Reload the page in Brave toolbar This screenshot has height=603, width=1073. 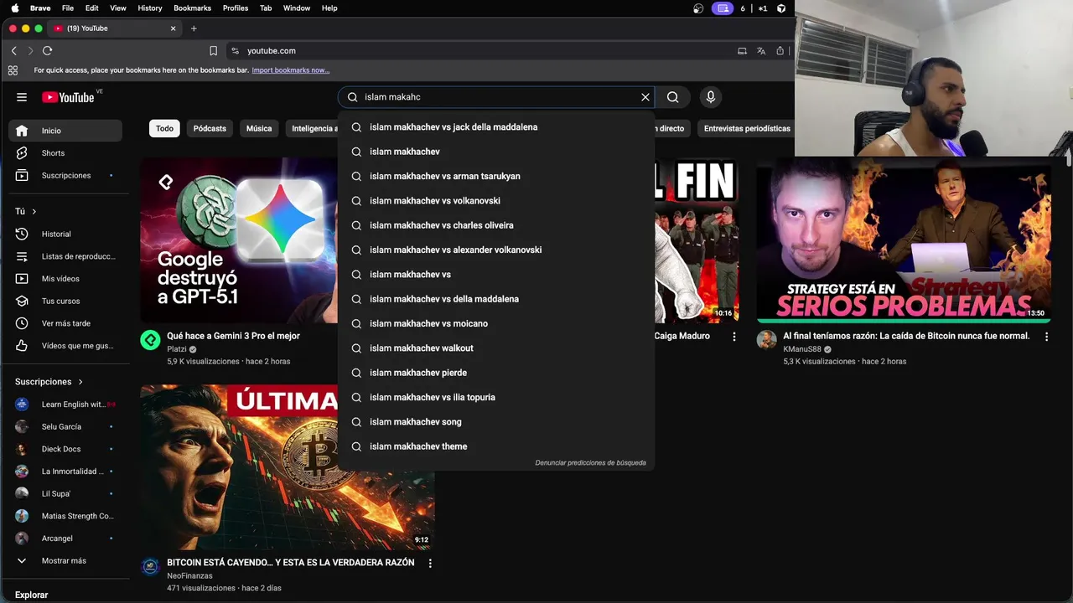click(48, 51)
